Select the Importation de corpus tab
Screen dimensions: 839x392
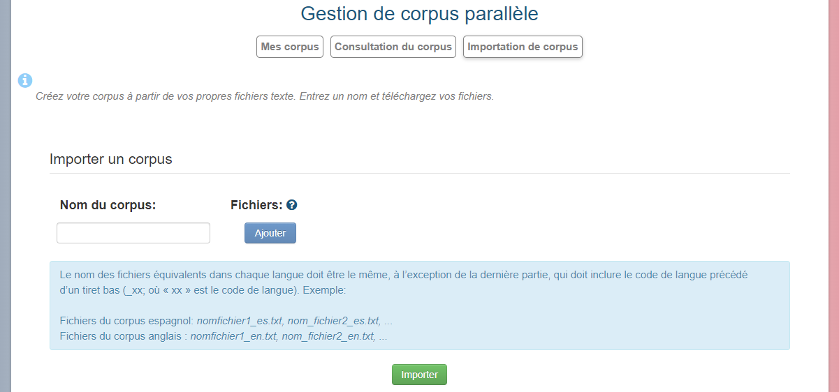[523, 47]
